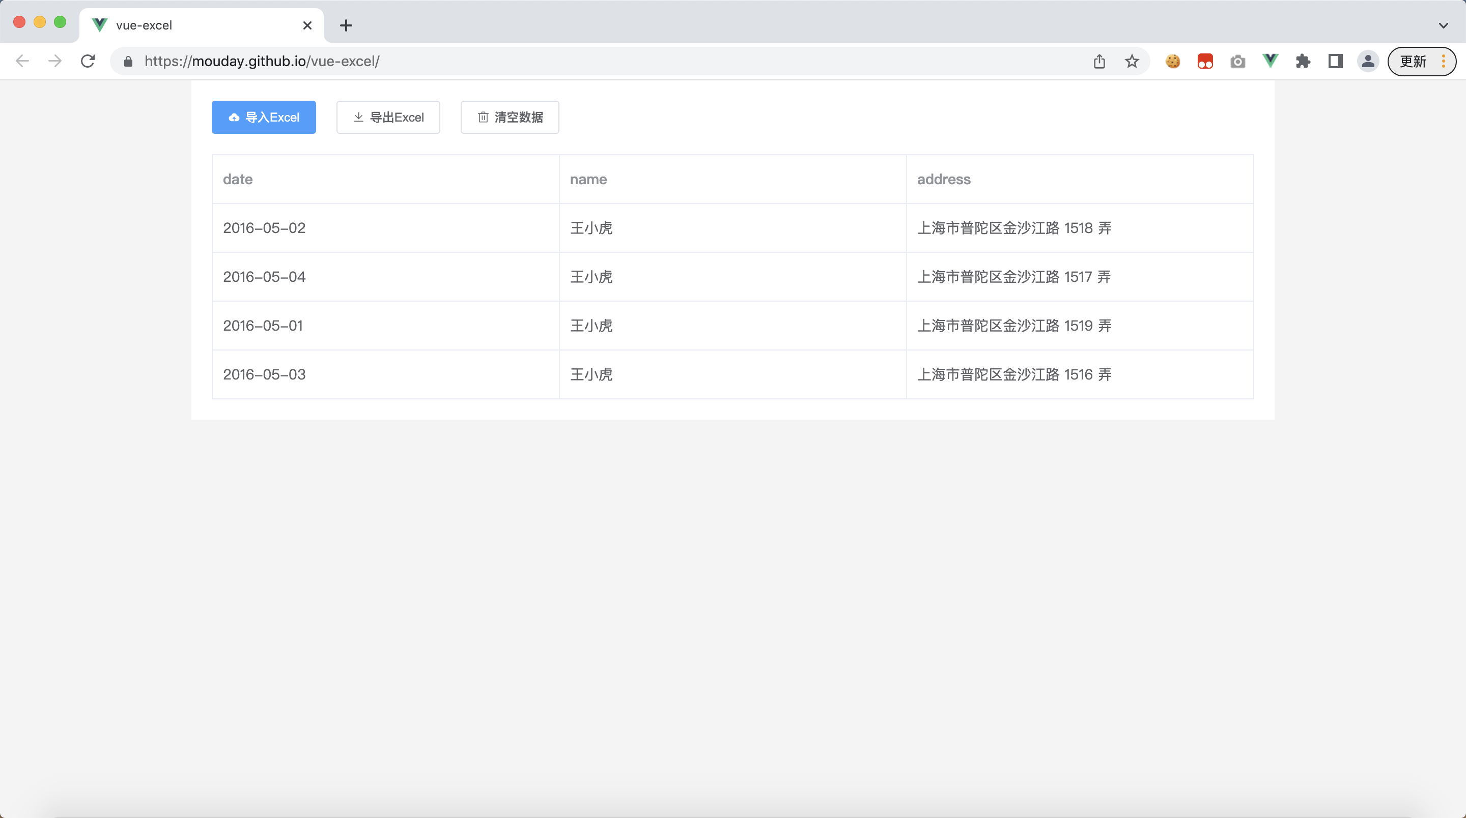The width and height of the screenshot is (1466, 818).
Task: Open the Vue devtools extension icon
Action: (1270, 61)
